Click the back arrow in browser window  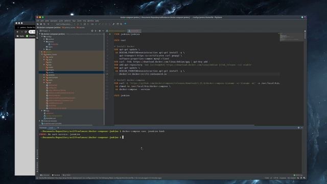[x=17, y=32]
